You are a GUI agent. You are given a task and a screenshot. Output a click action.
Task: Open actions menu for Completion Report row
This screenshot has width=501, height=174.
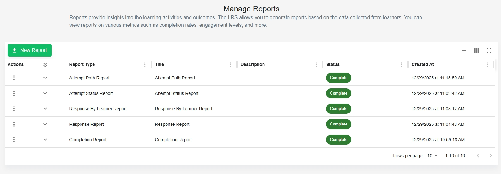14,140
